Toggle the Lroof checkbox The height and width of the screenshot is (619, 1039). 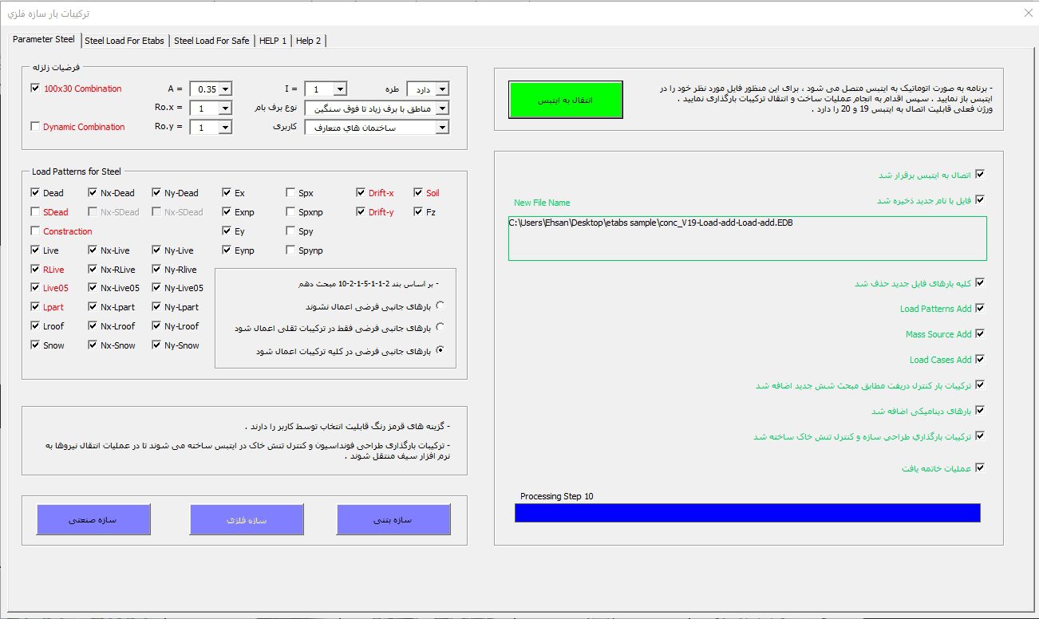(x=34, y=326)
